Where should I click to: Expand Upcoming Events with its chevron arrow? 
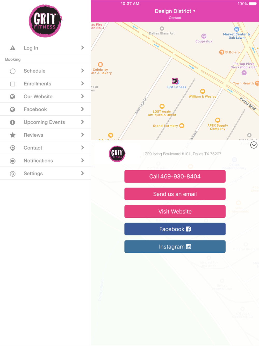[x=82, y=122]
